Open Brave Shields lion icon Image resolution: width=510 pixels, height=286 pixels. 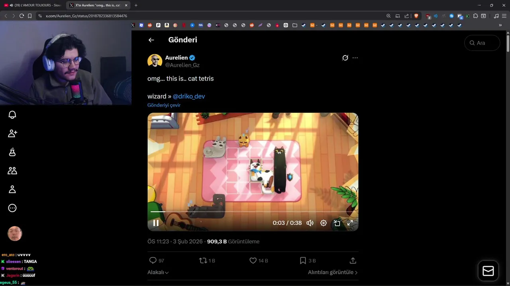pos(416,16)
